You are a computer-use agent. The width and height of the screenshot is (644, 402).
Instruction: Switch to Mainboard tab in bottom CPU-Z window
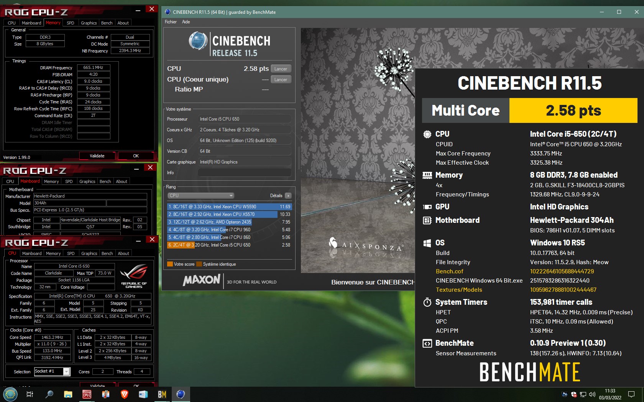(32, 253)
